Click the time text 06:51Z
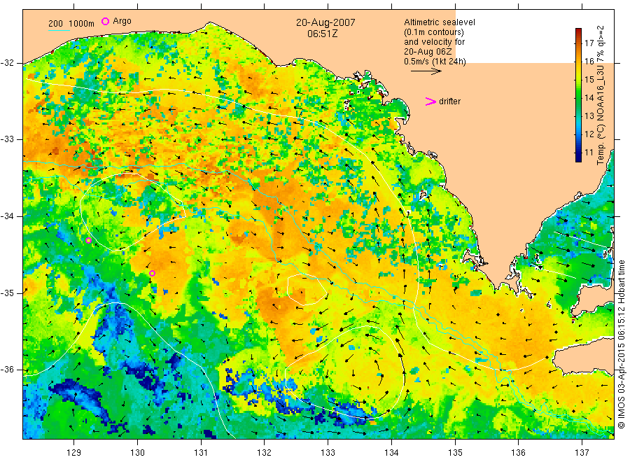The height and width of the screenshot is (462, 630). [323, 34]
